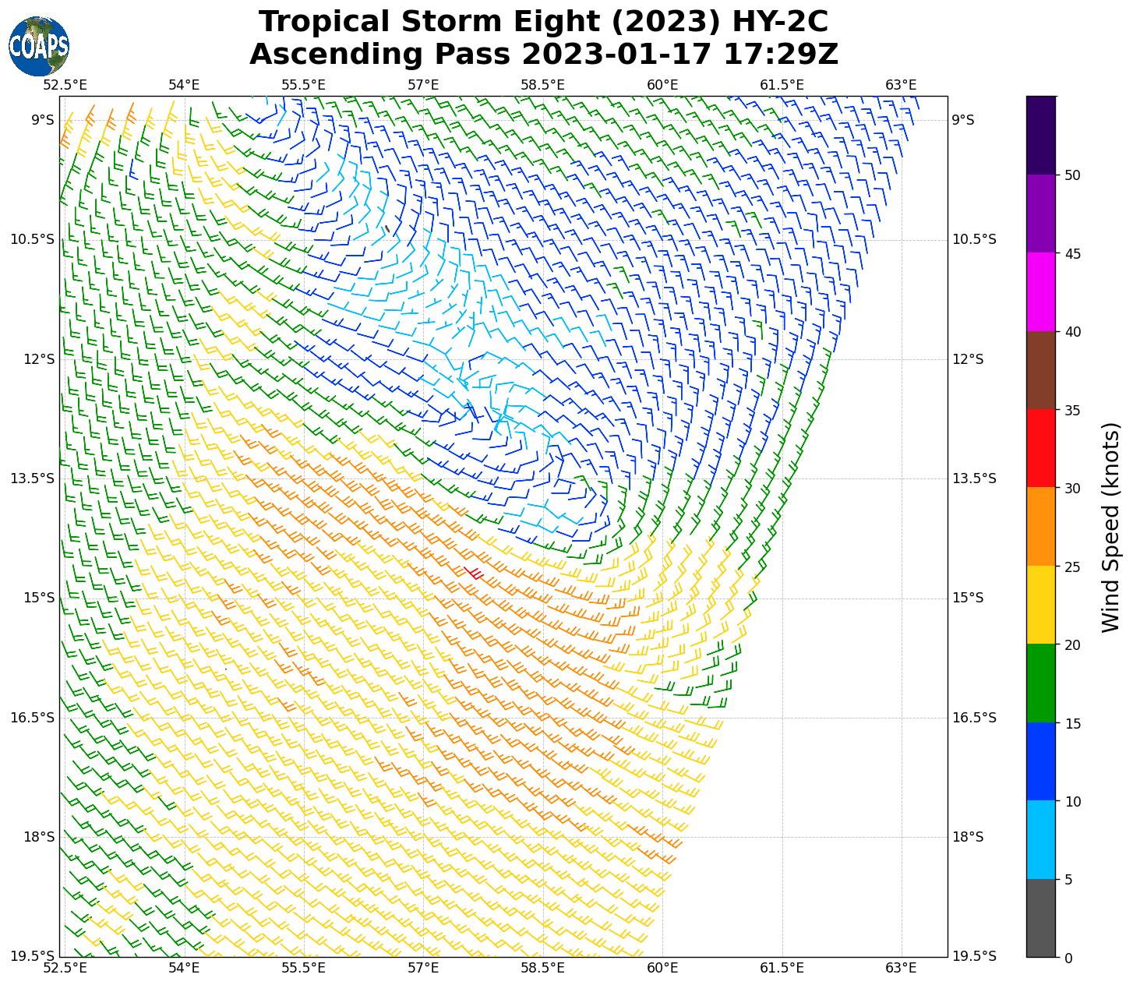
Task: Click the 'Ascending Pass 2023-01-17 17:29Z' subtitle
Action: pos(543,55)
